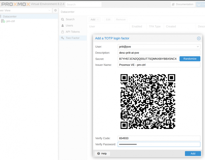Click the Description field with desc-priit-at-pve

click(159, 53)
